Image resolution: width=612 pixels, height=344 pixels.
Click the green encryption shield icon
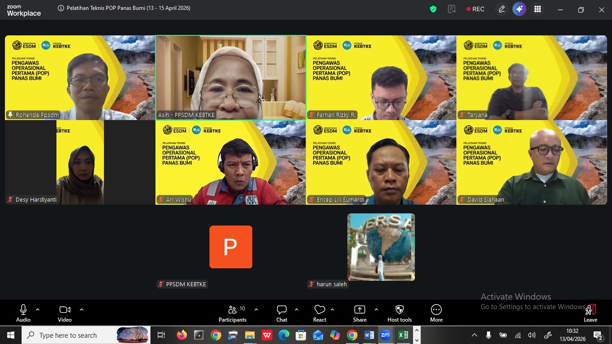(x=433, y=9)
